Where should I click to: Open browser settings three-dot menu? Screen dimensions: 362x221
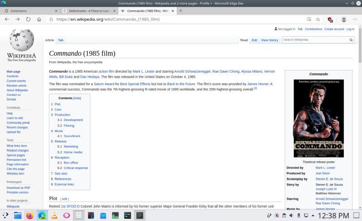355,19
